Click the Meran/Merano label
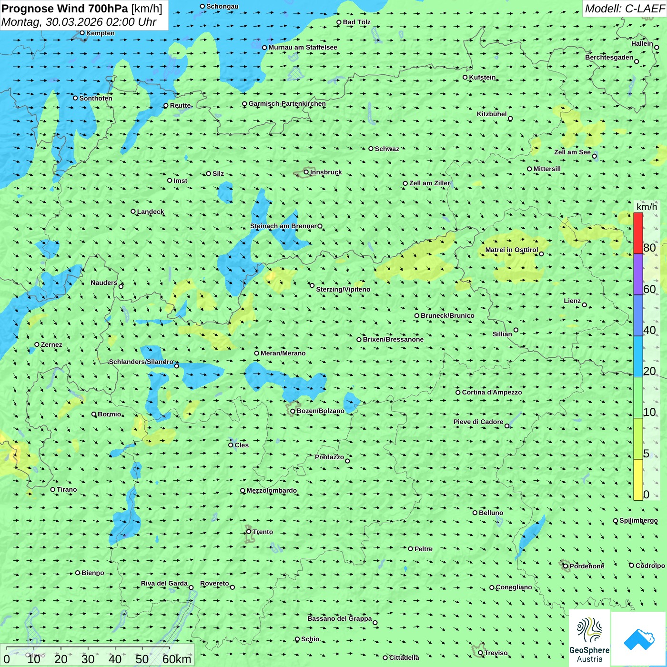Viewport: 667px width, 667px height. coord(283,353)
